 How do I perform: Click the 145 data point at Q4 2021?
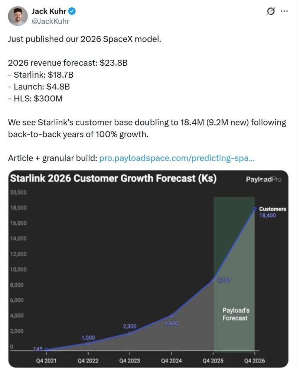click(46, 349)
